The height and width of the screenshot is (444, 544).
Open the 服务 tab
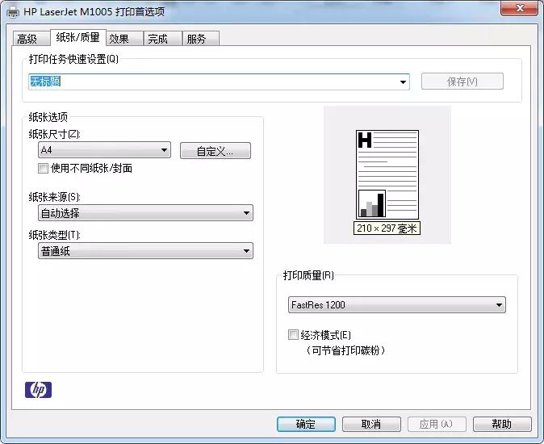201,39
